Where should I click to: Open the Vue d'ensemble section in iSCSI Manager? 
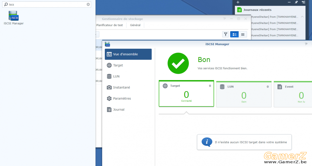pos(128,54)
